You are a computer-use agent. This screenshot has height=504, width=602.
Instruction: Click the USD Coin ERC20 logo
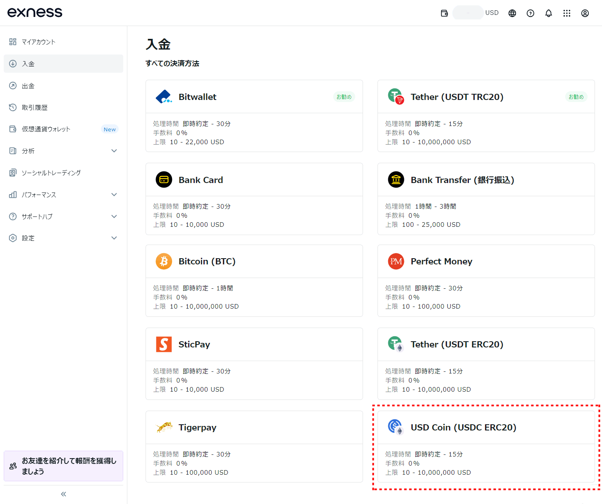point(396,427)
